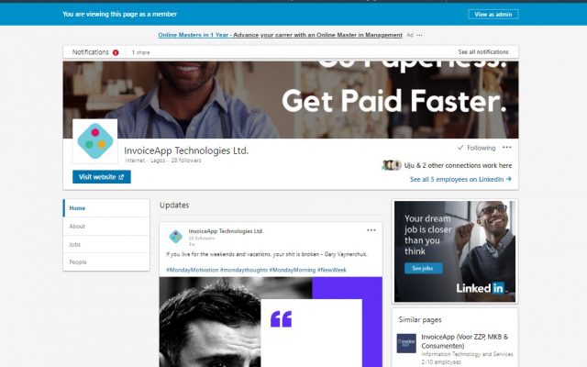This screenshot has width=587, height=367.
Task: Switch to the Jobs tab
Action: [106, 244]
